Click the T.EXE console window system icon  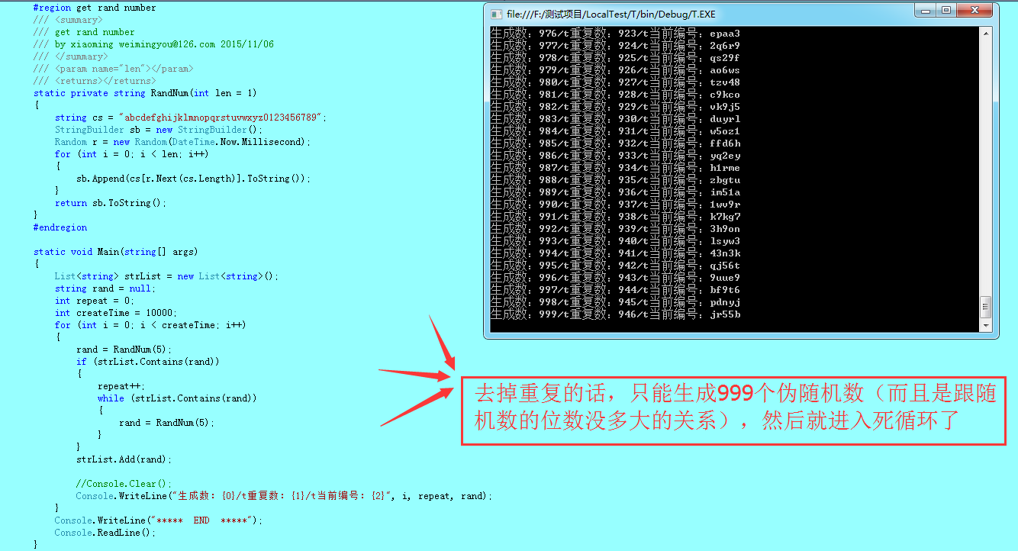(496, 14)
